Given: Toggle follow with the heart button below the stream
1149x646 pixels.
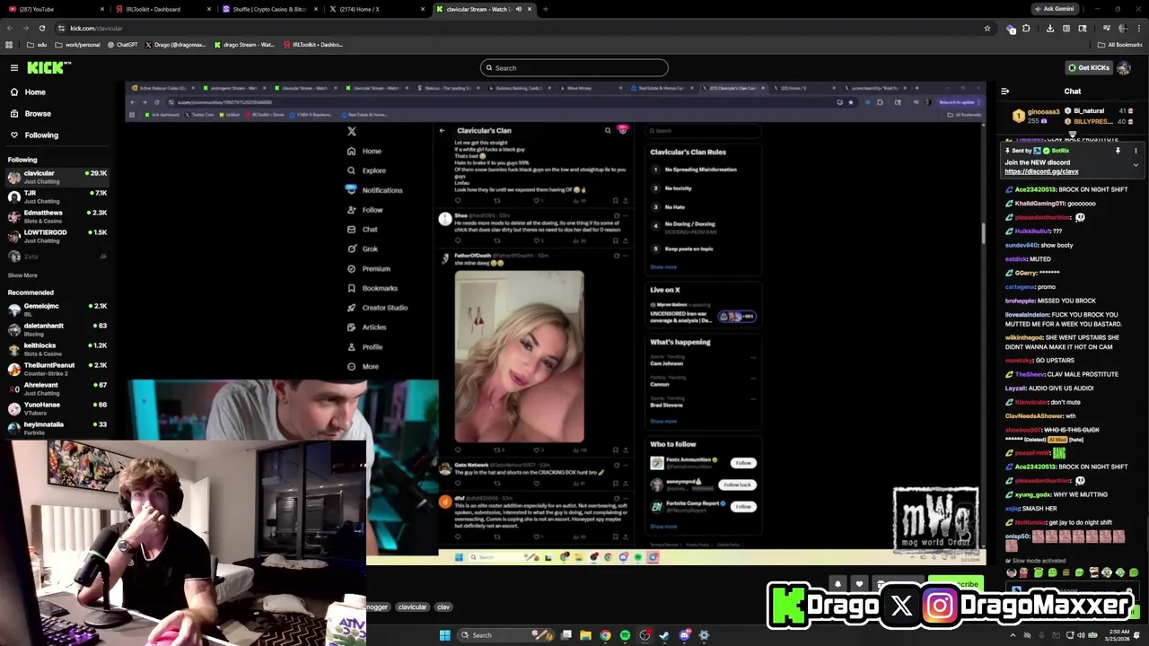Looking at the screenshot, I should (x=859, y=583).
